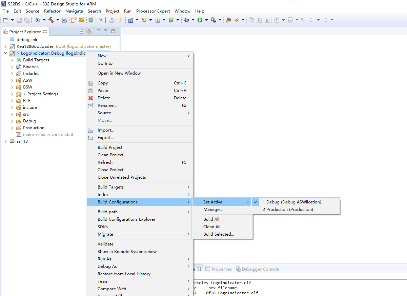Toggle Link with Editor in Project Explorer

point(89,31)
